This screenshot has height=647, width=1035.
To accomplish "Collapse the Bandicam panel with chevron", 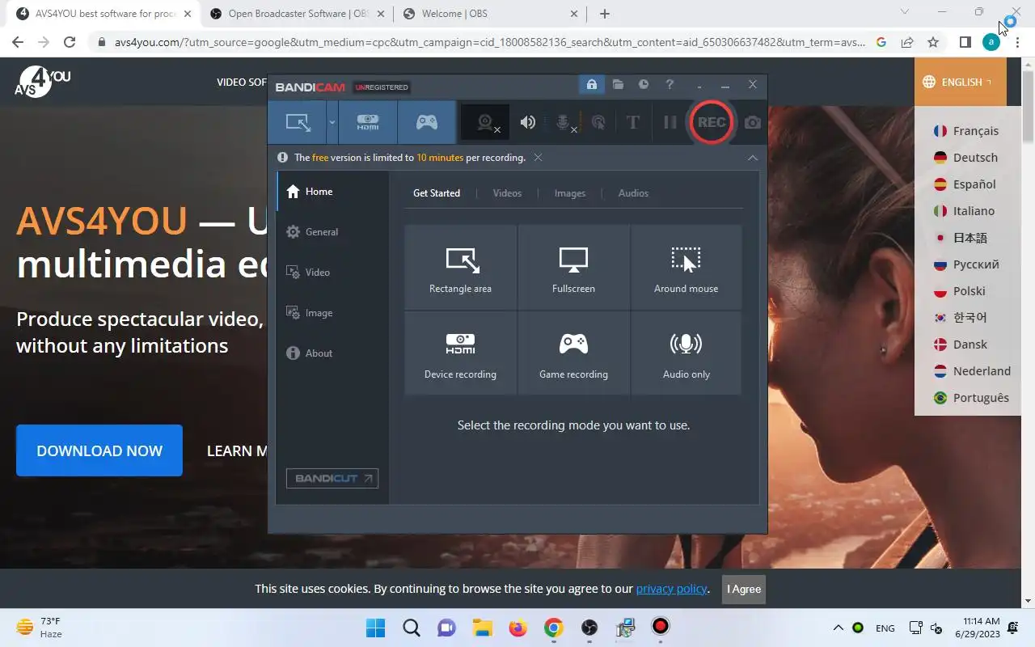I will point(752,158).
